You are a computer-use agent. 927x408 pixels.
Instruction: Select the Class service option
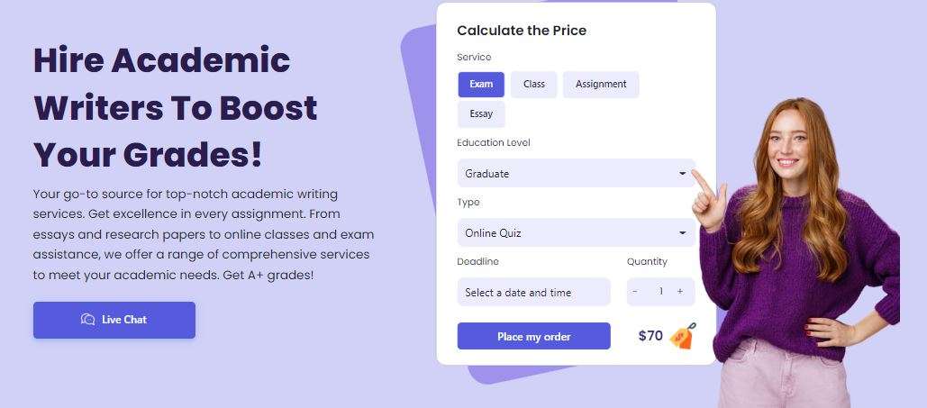click(x=534, y=85)
